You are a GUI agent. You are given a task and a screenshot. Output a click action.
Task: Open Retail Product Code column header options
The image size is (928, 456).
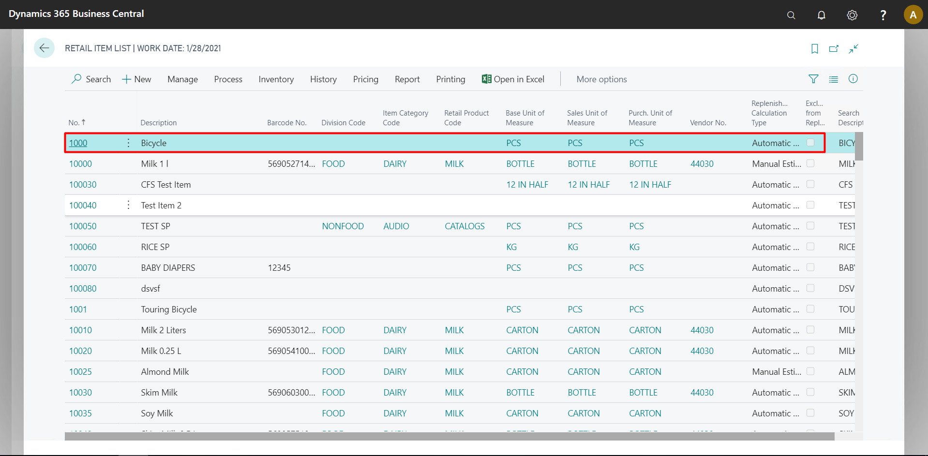(466, 118)
